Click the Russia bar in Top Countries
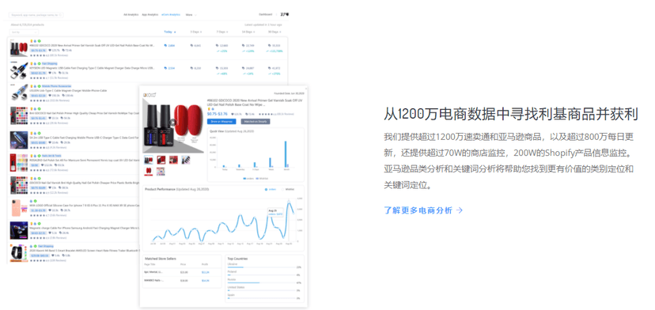The width and height of the screenshot is (655, 310). coord(261,282)
